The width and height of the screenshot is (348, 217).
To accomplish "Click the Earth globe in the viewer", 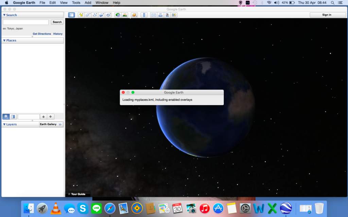I will 205,107.
